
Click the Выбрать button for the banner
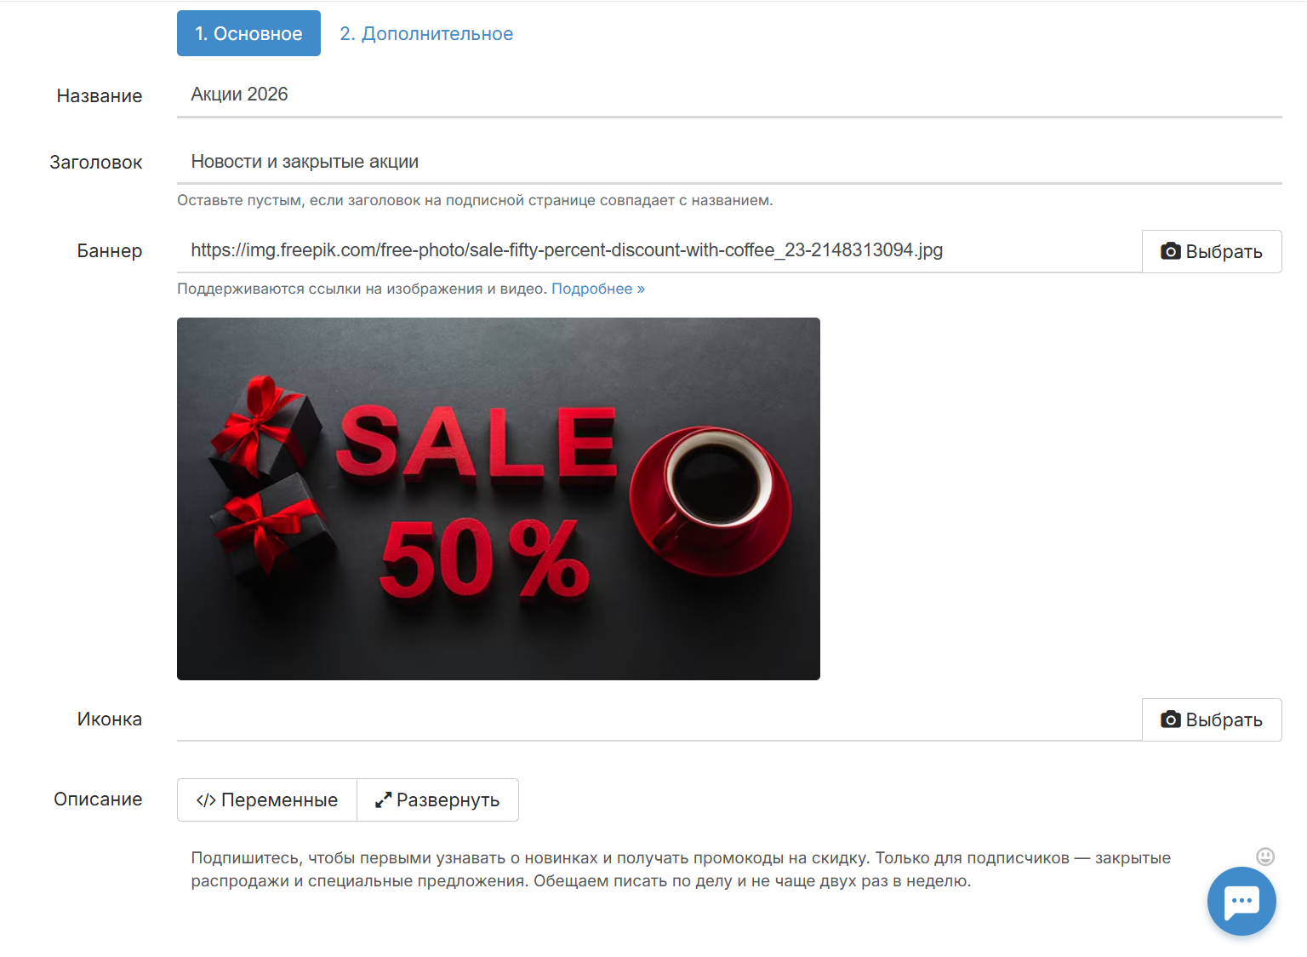[x=1212, y=251]
